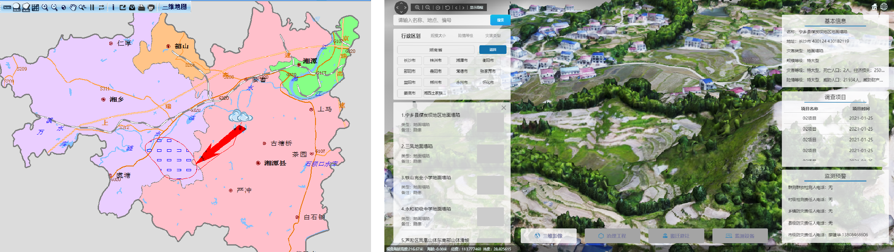Click the print map icon
This screenshot has width=894, height=252.
click(x=151, y=7)
